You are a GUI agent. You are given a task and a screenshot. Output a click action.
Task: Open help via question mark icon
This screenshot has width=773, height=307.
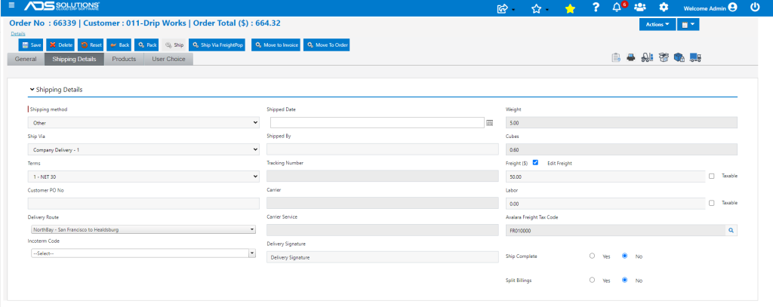pos(596,8)
